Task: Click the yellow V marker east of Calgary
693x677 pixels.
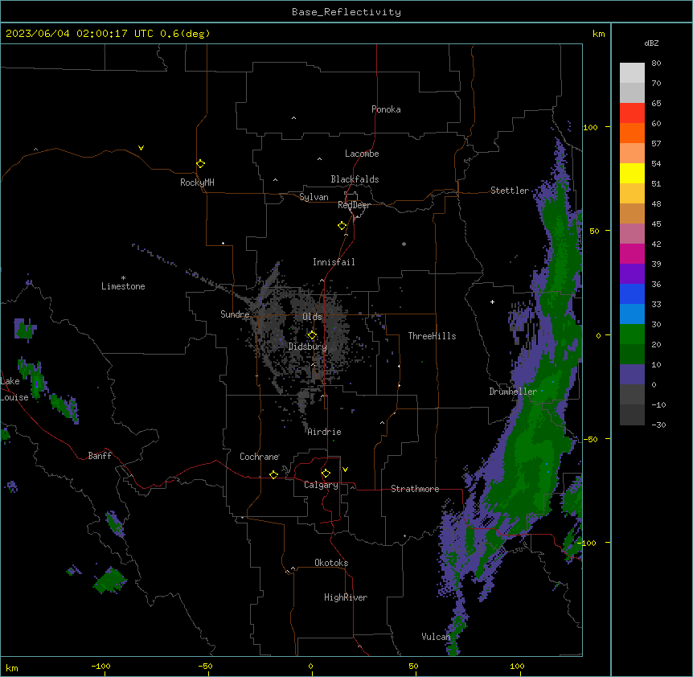Action: (345, 470)
